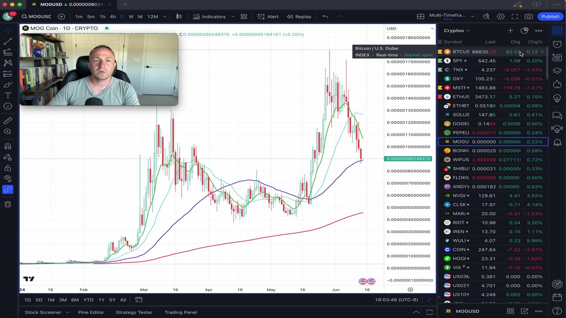
Task: Open the Ideas lightbulb icon in right sidebar
Action: (557, 98)
